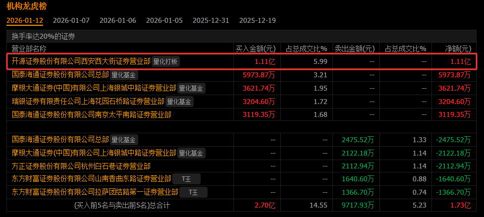
Task: Click the 卖出金额(元) column header
Action: [355, 49]
